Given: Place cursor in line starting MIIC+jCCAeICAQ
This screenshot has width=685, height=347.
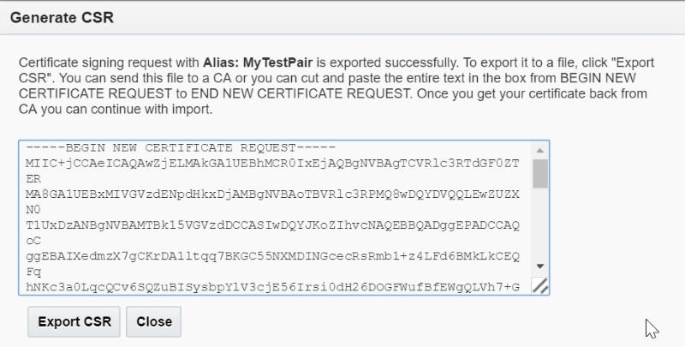Looking at the screenshot, I should pyautogui.click(x=272, y=164).
